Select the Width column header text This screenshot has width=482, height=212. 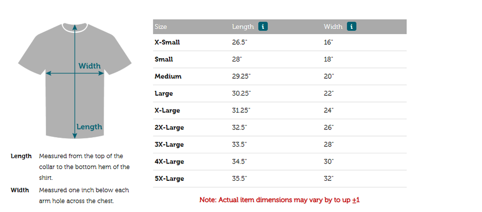tap(333, 27)
